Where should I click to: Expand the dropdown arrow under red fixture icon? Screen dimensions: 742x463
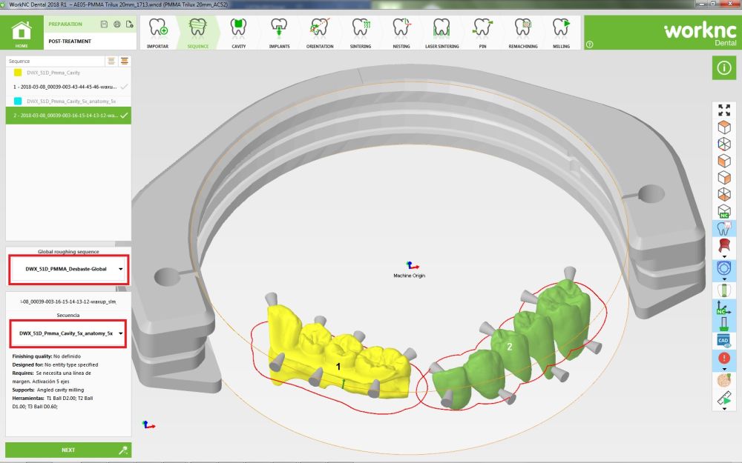click(724, 256)
